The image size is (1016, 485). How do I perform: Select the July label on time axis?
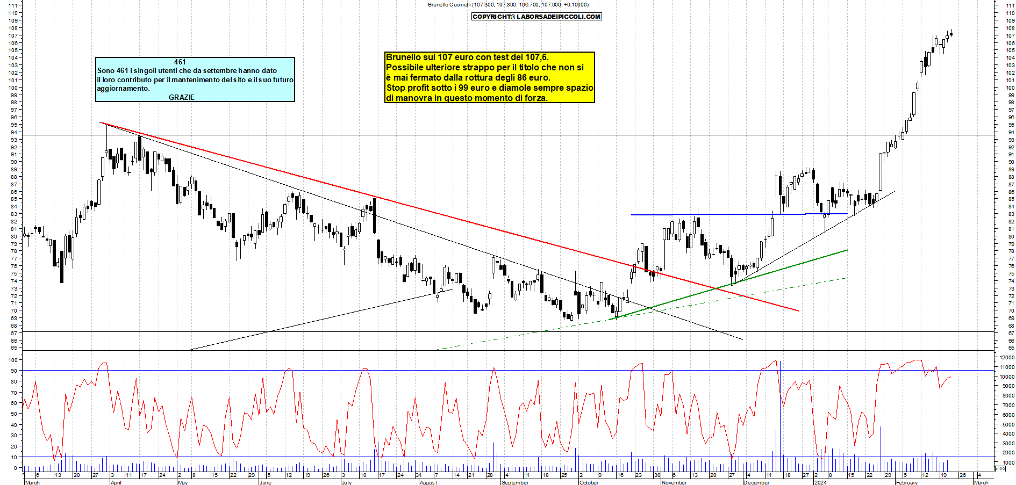[347, 482]
